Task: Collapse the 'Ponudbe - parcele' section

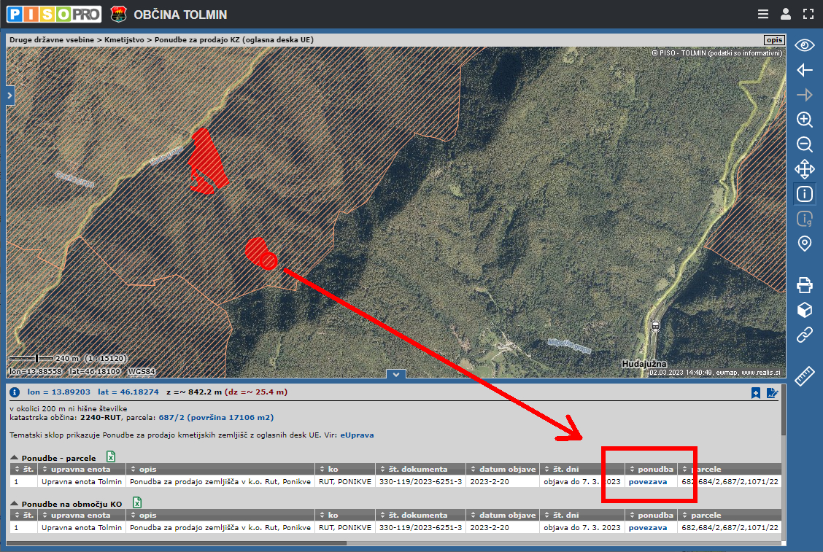Action: pyautogui.click(x=15, y=457)
